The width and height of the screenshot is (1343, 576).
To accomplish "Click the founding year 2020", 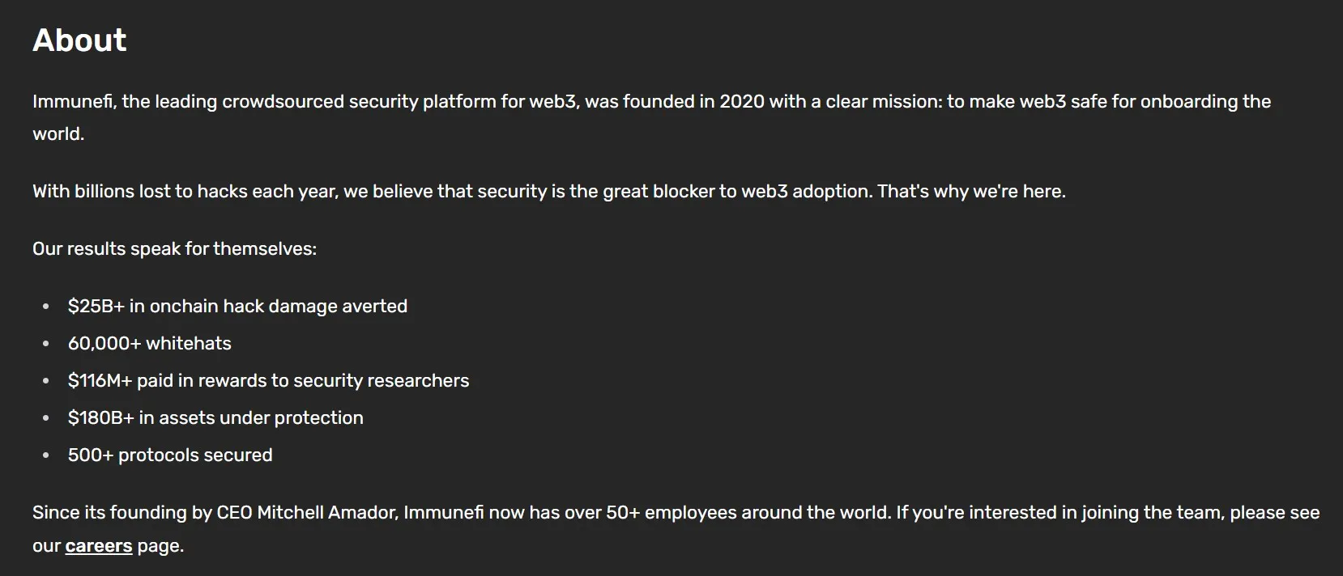I will [741, 102].
